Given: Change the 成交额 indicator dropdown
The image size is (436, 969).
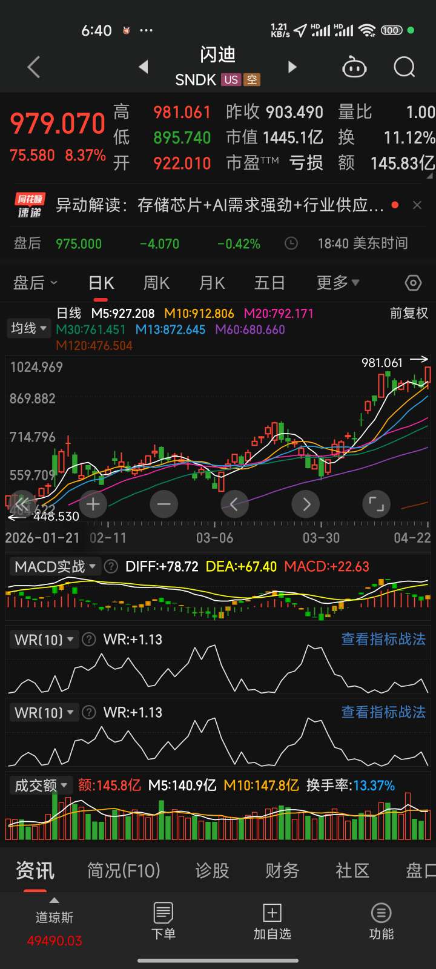Looking at the screenshot, I should click(x=41, y=785).
